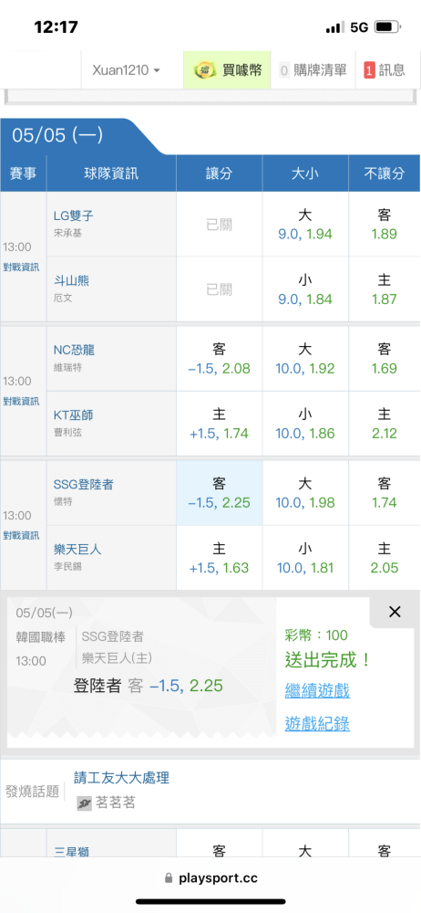Pick 大 9.0, 1.94 for LG雙子
The height and width of the screenshot is (913, 421).
pos(305,225)
